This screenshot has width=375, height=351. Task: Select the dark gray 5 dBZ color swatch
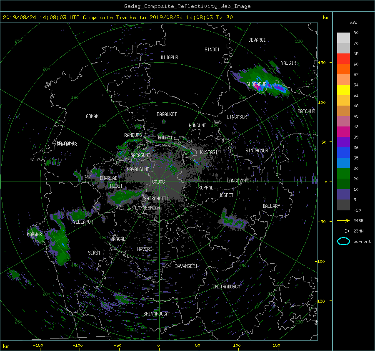tap(343, 205)
